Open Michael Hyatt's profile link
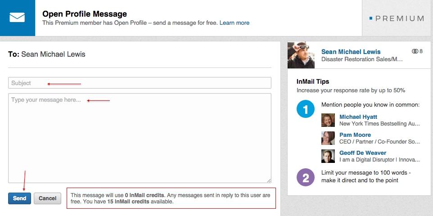Viewport: 433px width, 216px height. tap(358, 117)
